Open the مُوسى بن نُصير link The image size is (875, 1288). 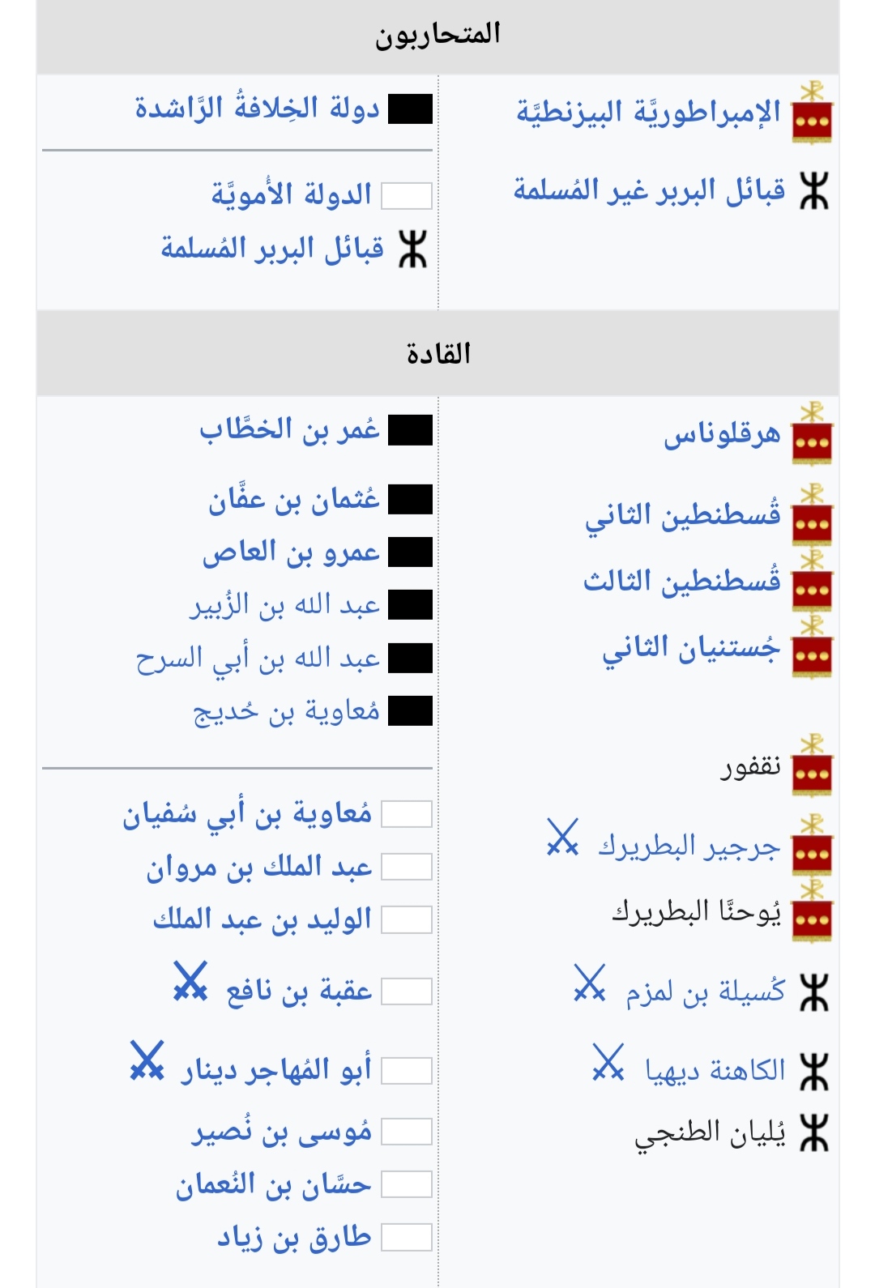(282, 1132)
